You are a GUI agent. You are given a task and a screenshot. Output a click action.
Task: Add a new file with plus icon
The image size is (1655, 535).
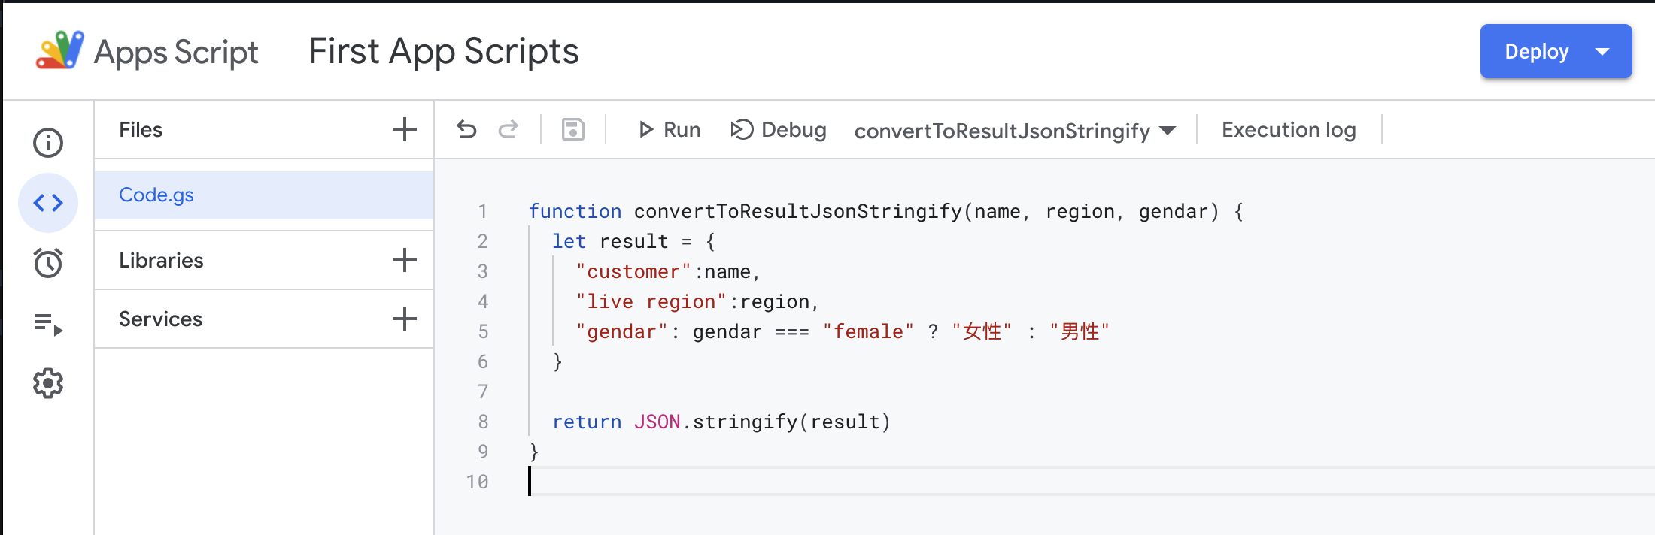[404, 129]
